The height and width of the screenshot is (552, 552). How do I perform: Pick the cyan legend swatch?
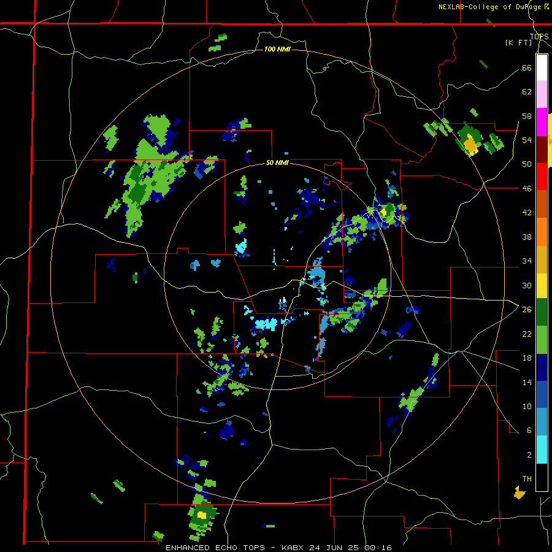click(x=542, y=450)
